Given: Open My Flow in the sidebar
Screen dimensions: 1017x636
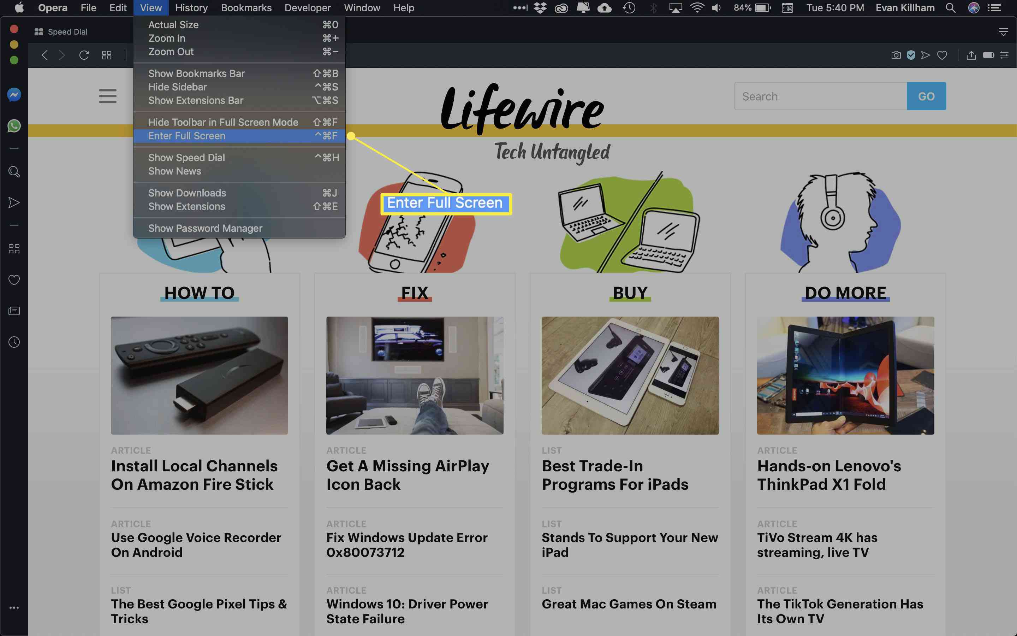Looking at the screenshot, I should [14, 203].
